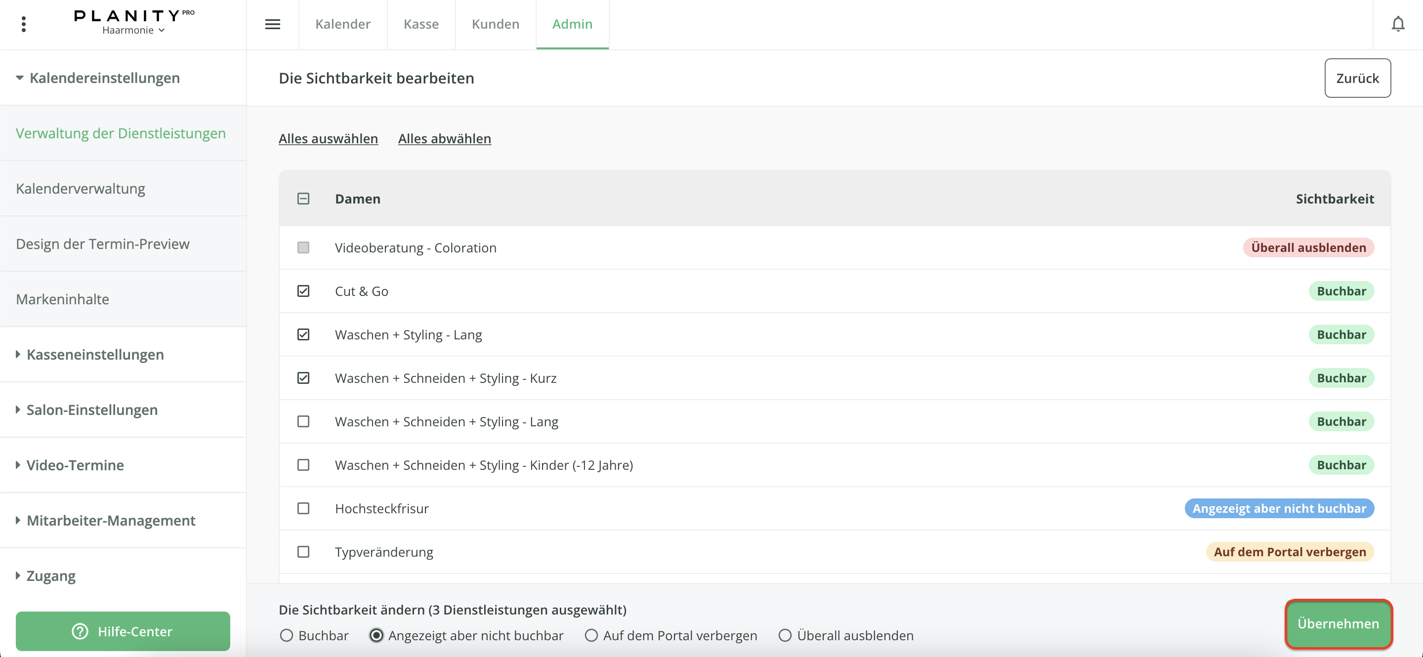This screenshot has height=657, width=1423.
Task: Click the Planity Pro logo
Action: tap(134, 15)
